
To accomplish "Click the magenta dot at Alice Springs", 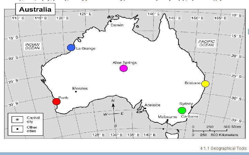I will coord(123,68).
